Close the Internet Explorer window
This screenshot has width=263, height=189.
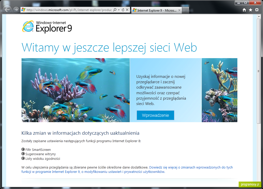(x=255, y=3)
